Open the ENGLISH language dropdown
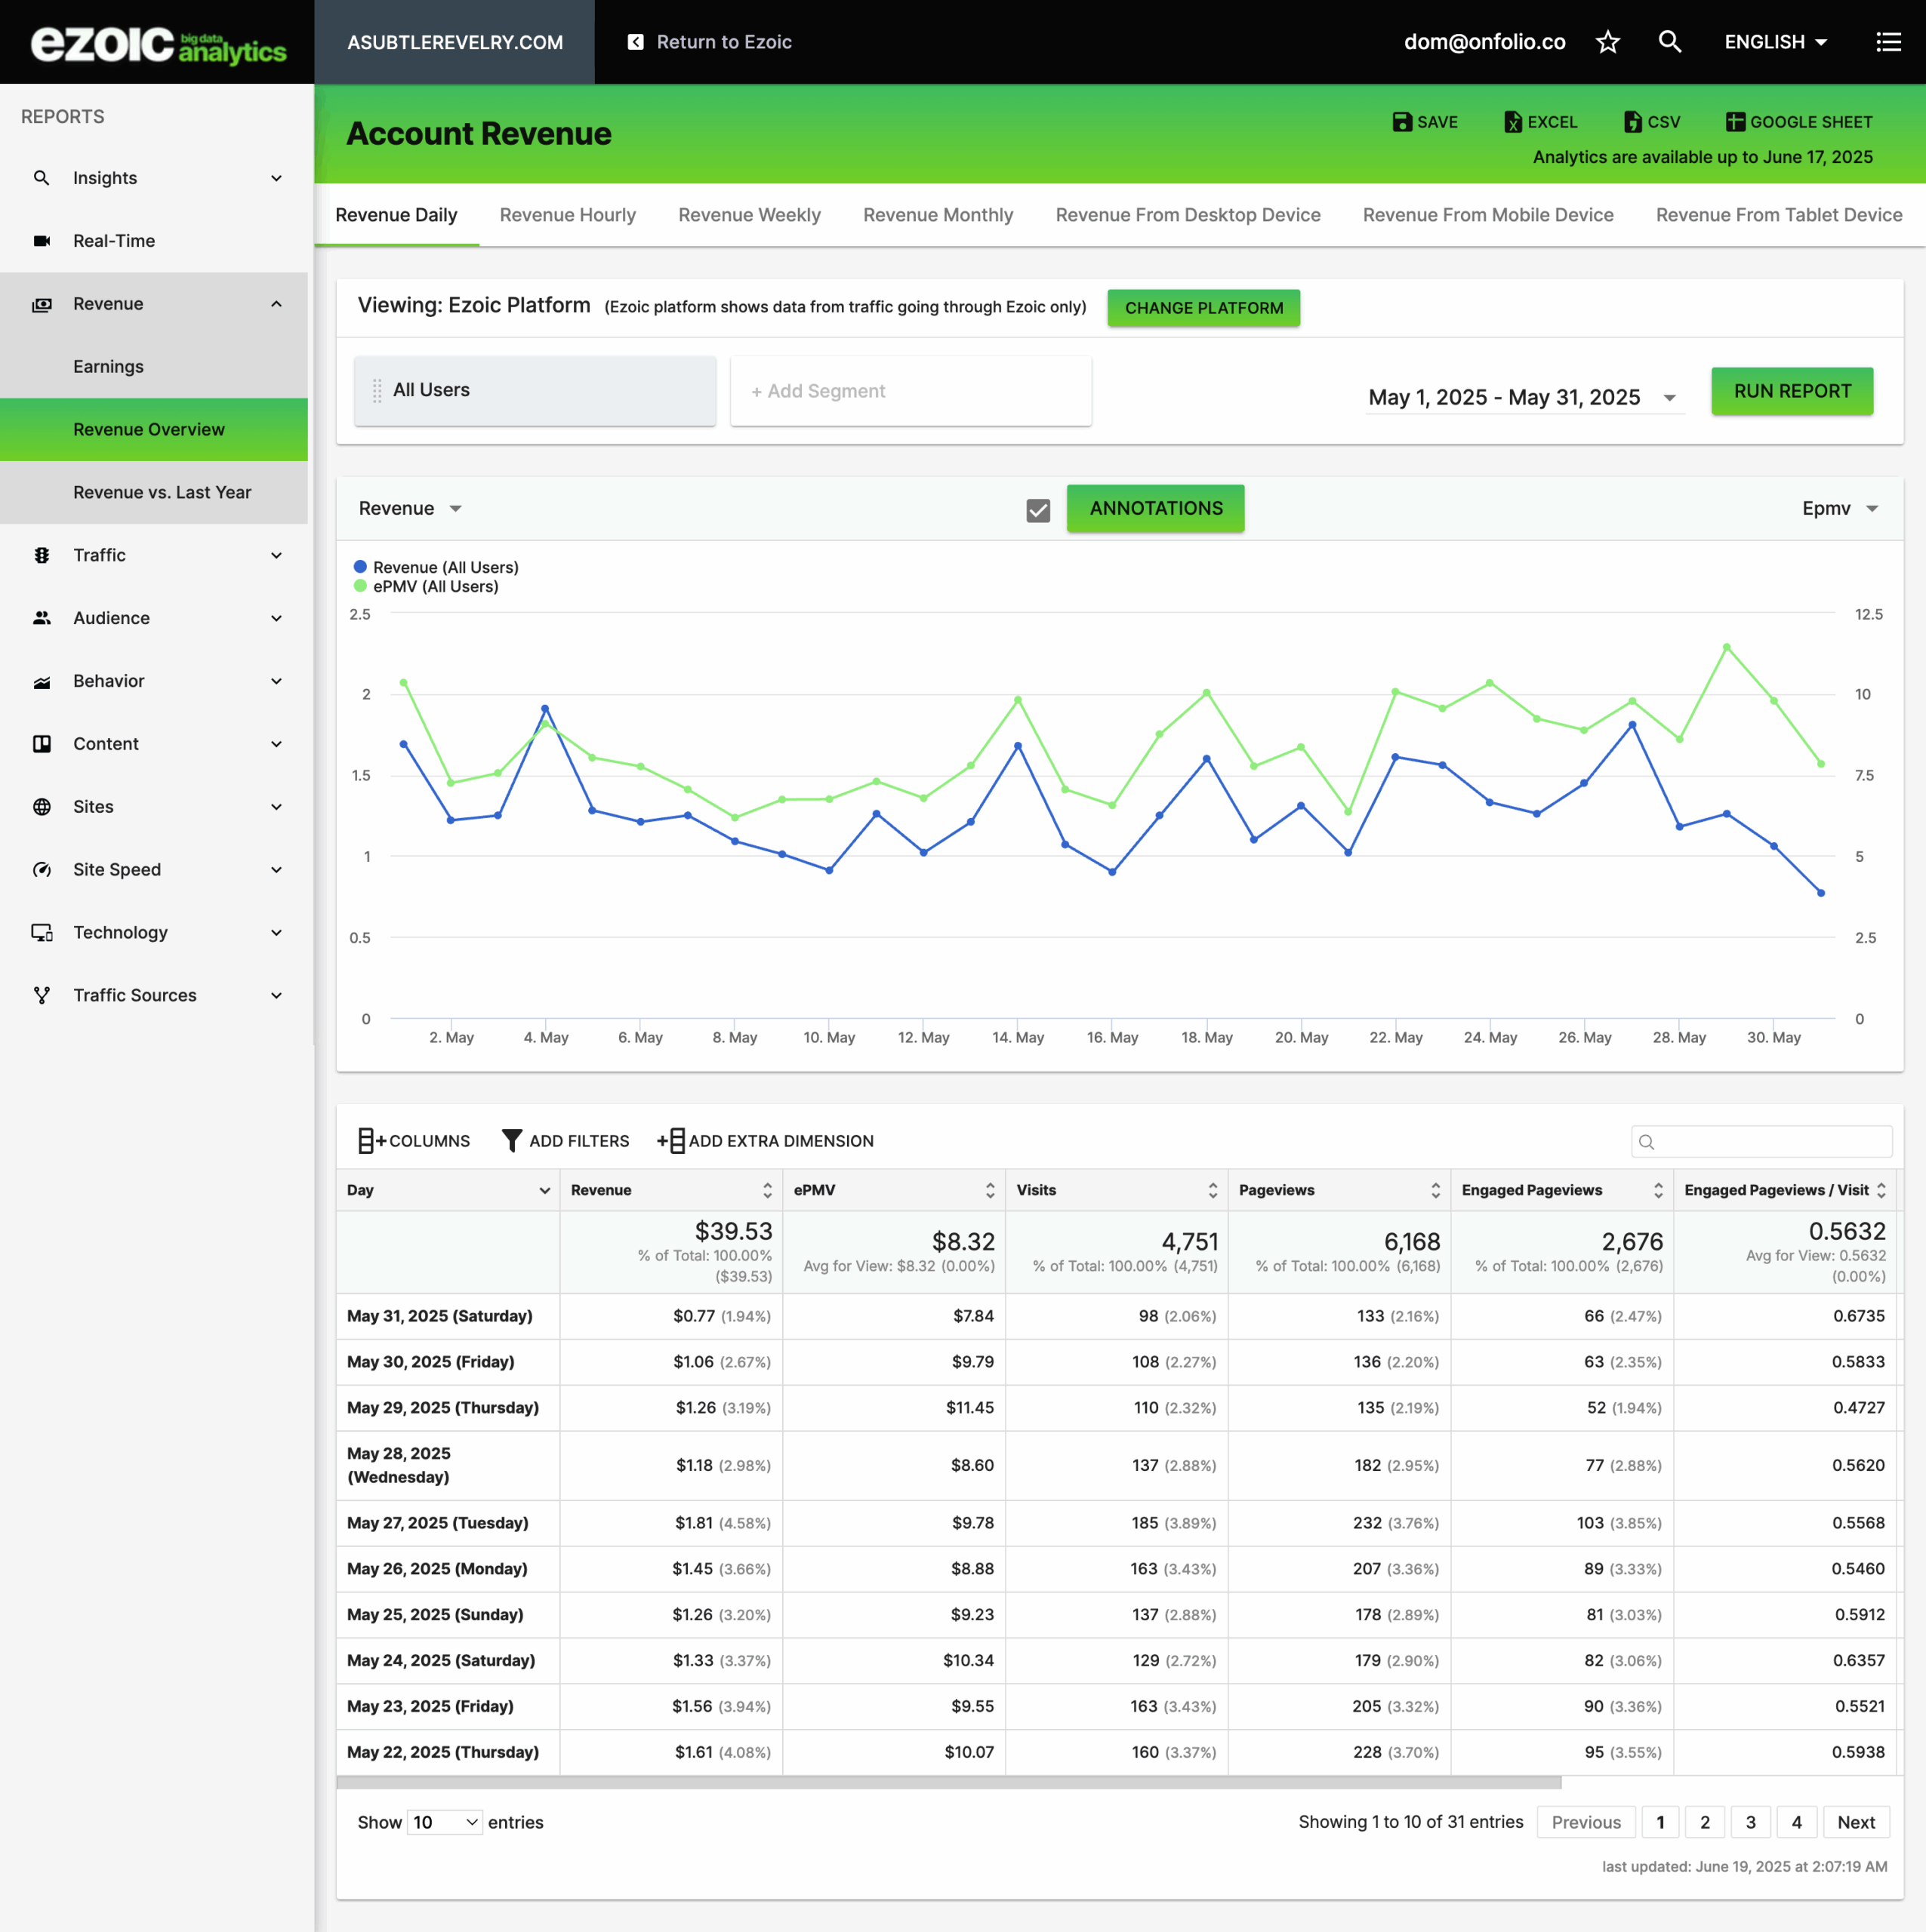This screenshot has width=1926, height=1932. coord(1776,42)
